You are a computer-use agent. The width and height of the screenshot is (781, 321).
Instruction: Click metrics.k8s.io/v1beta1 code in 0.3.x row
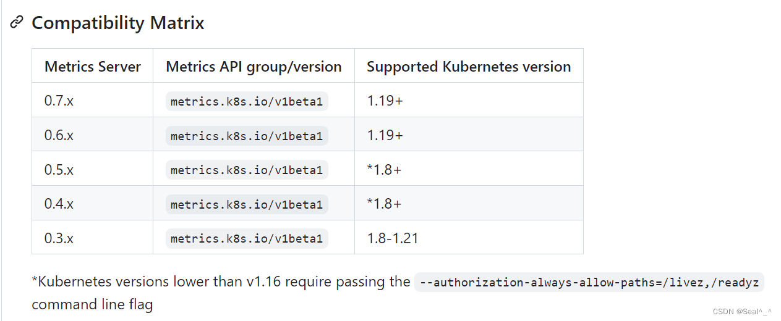point(247,238)
